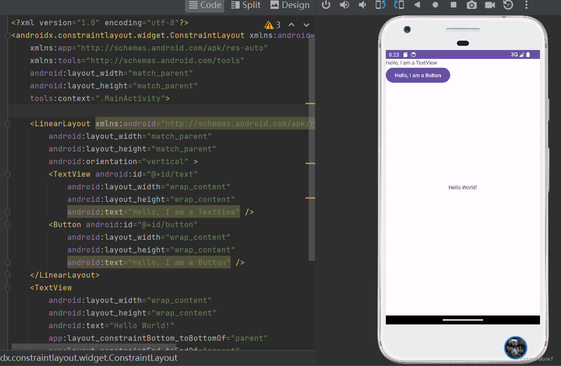This screenshot has height=366, width=561.
Task: Tap the 'Hello, I am a TextView' label
Action: [x=412, y=63]
